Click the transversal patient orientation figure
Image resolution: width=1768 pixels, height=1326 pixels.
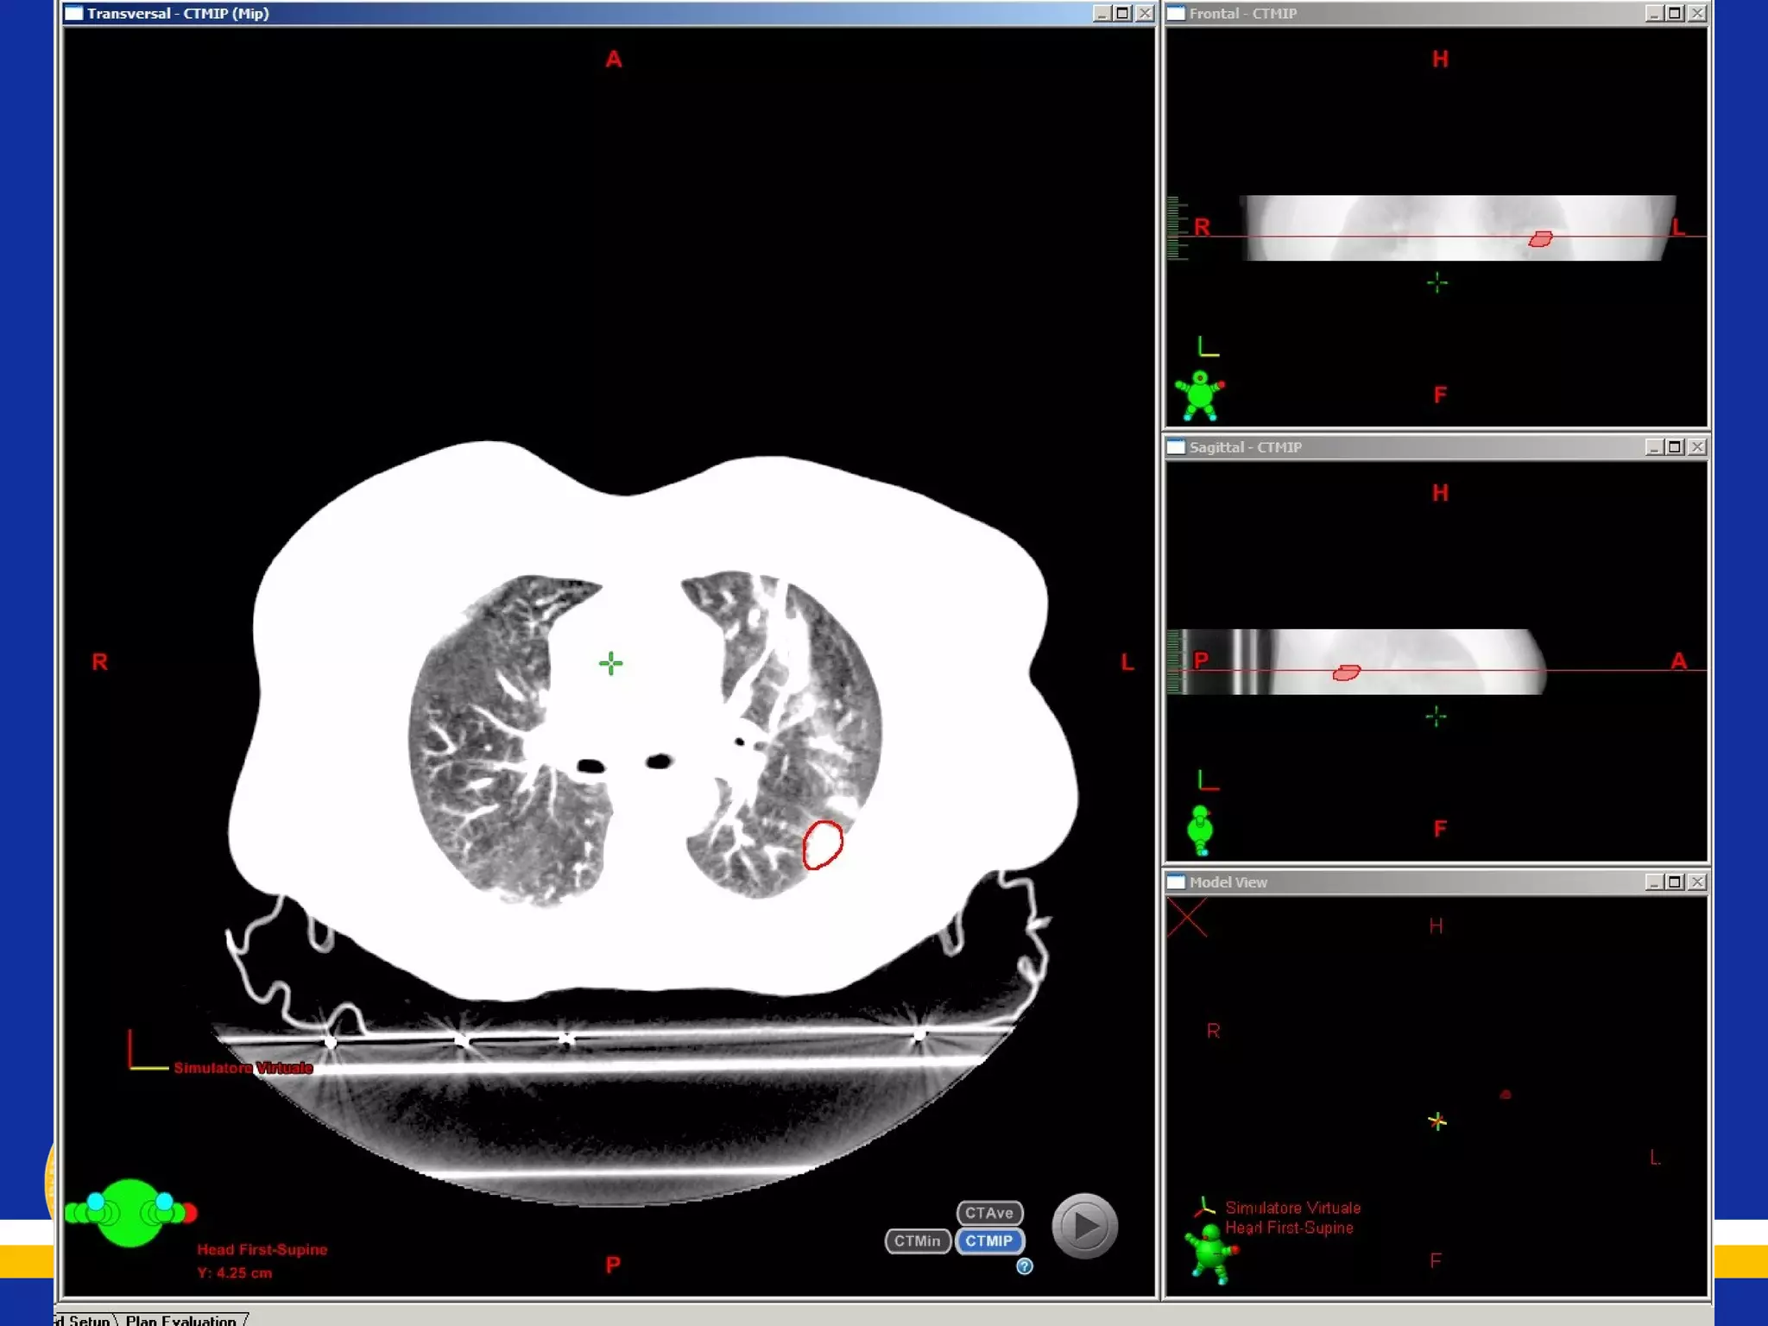130,1213
